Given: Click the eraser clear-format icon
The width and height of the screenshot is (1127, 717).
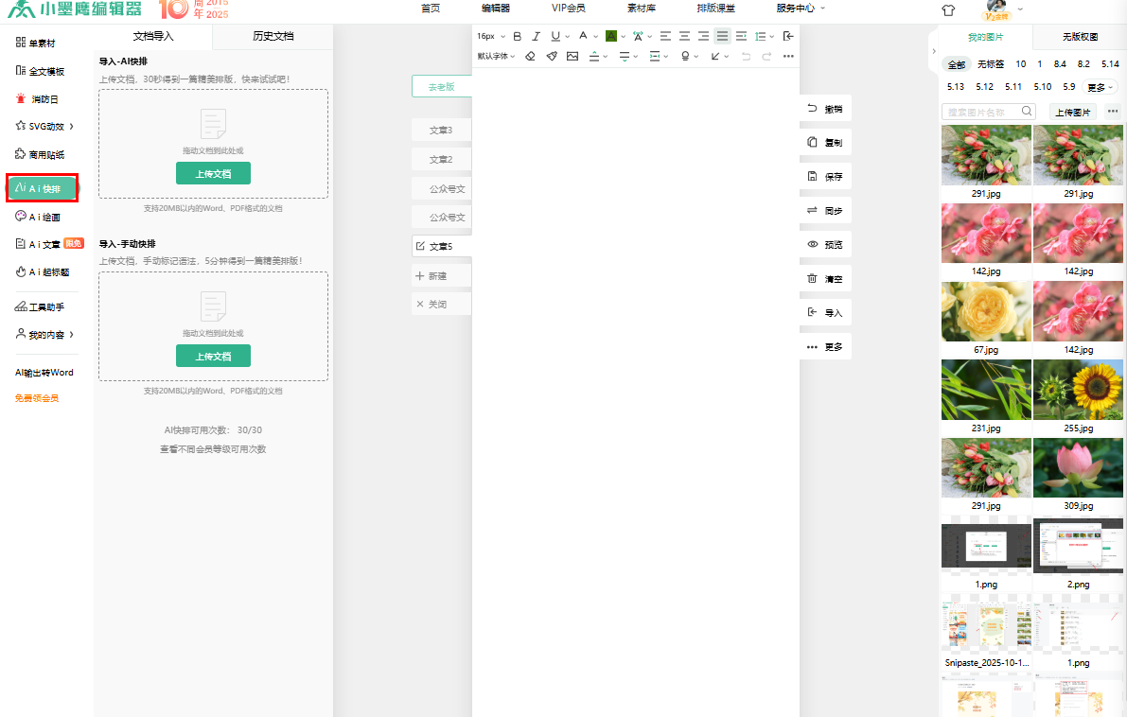Looking at the screenshot, I should tap(531, 56).
